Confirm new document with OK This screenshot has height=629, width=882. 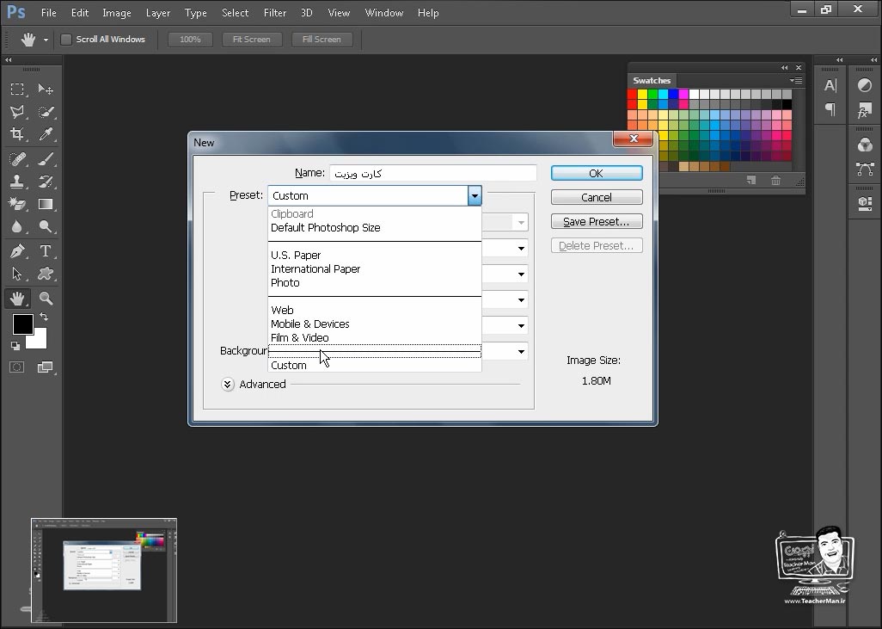click(x=597, y=174)
